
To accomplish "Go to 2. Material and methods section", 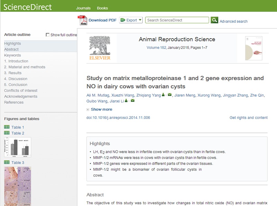I will click(25, 67).
